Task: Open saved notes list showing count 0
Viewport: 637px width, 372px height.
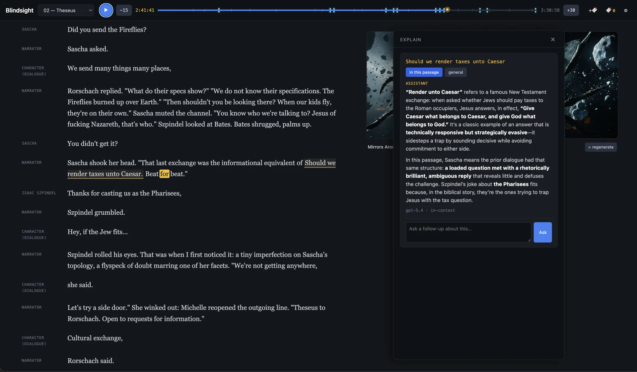Action: point(610,10)
